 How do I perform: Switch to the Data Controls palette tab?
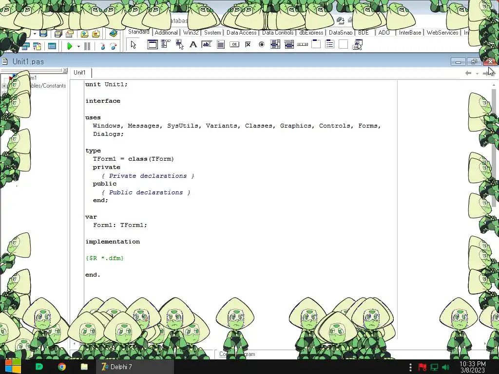277,33
